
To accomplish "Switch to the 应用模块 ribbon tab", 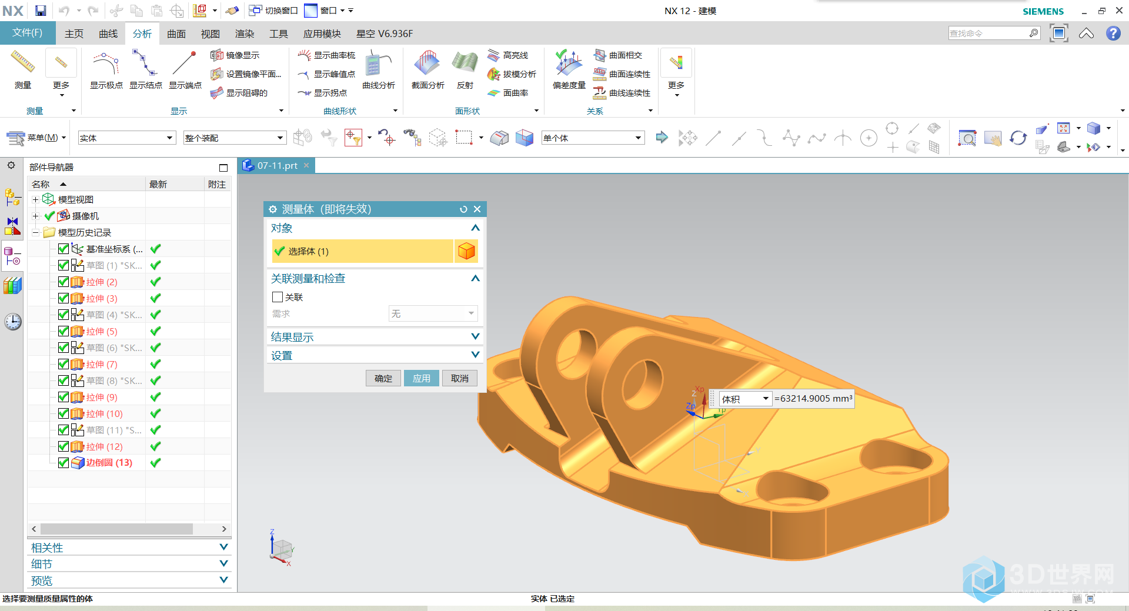I will click(322, 34).
